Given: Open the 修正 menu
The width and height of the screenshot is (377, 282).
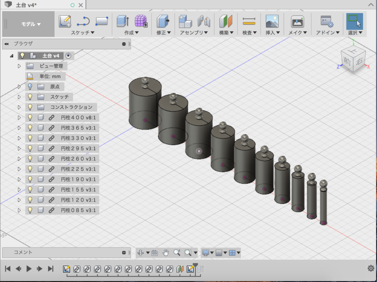Looking at the screenshot, I should pyautogui.click(x=163, y=32).
